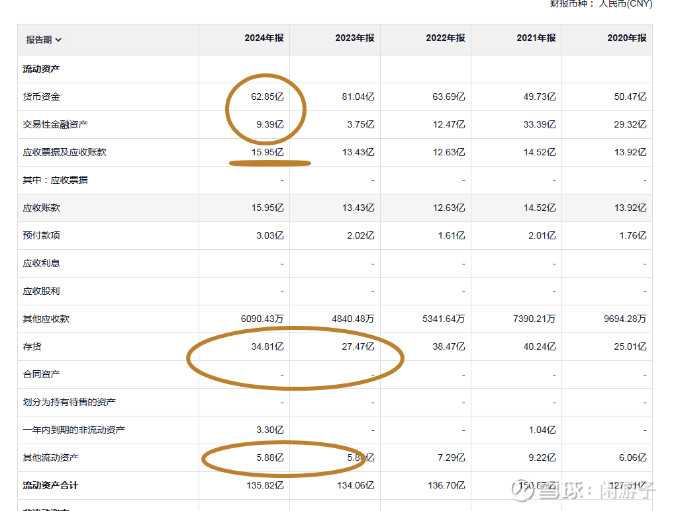Choose the 2021年报 column header
676x511 pixels.
pos(536,38)
